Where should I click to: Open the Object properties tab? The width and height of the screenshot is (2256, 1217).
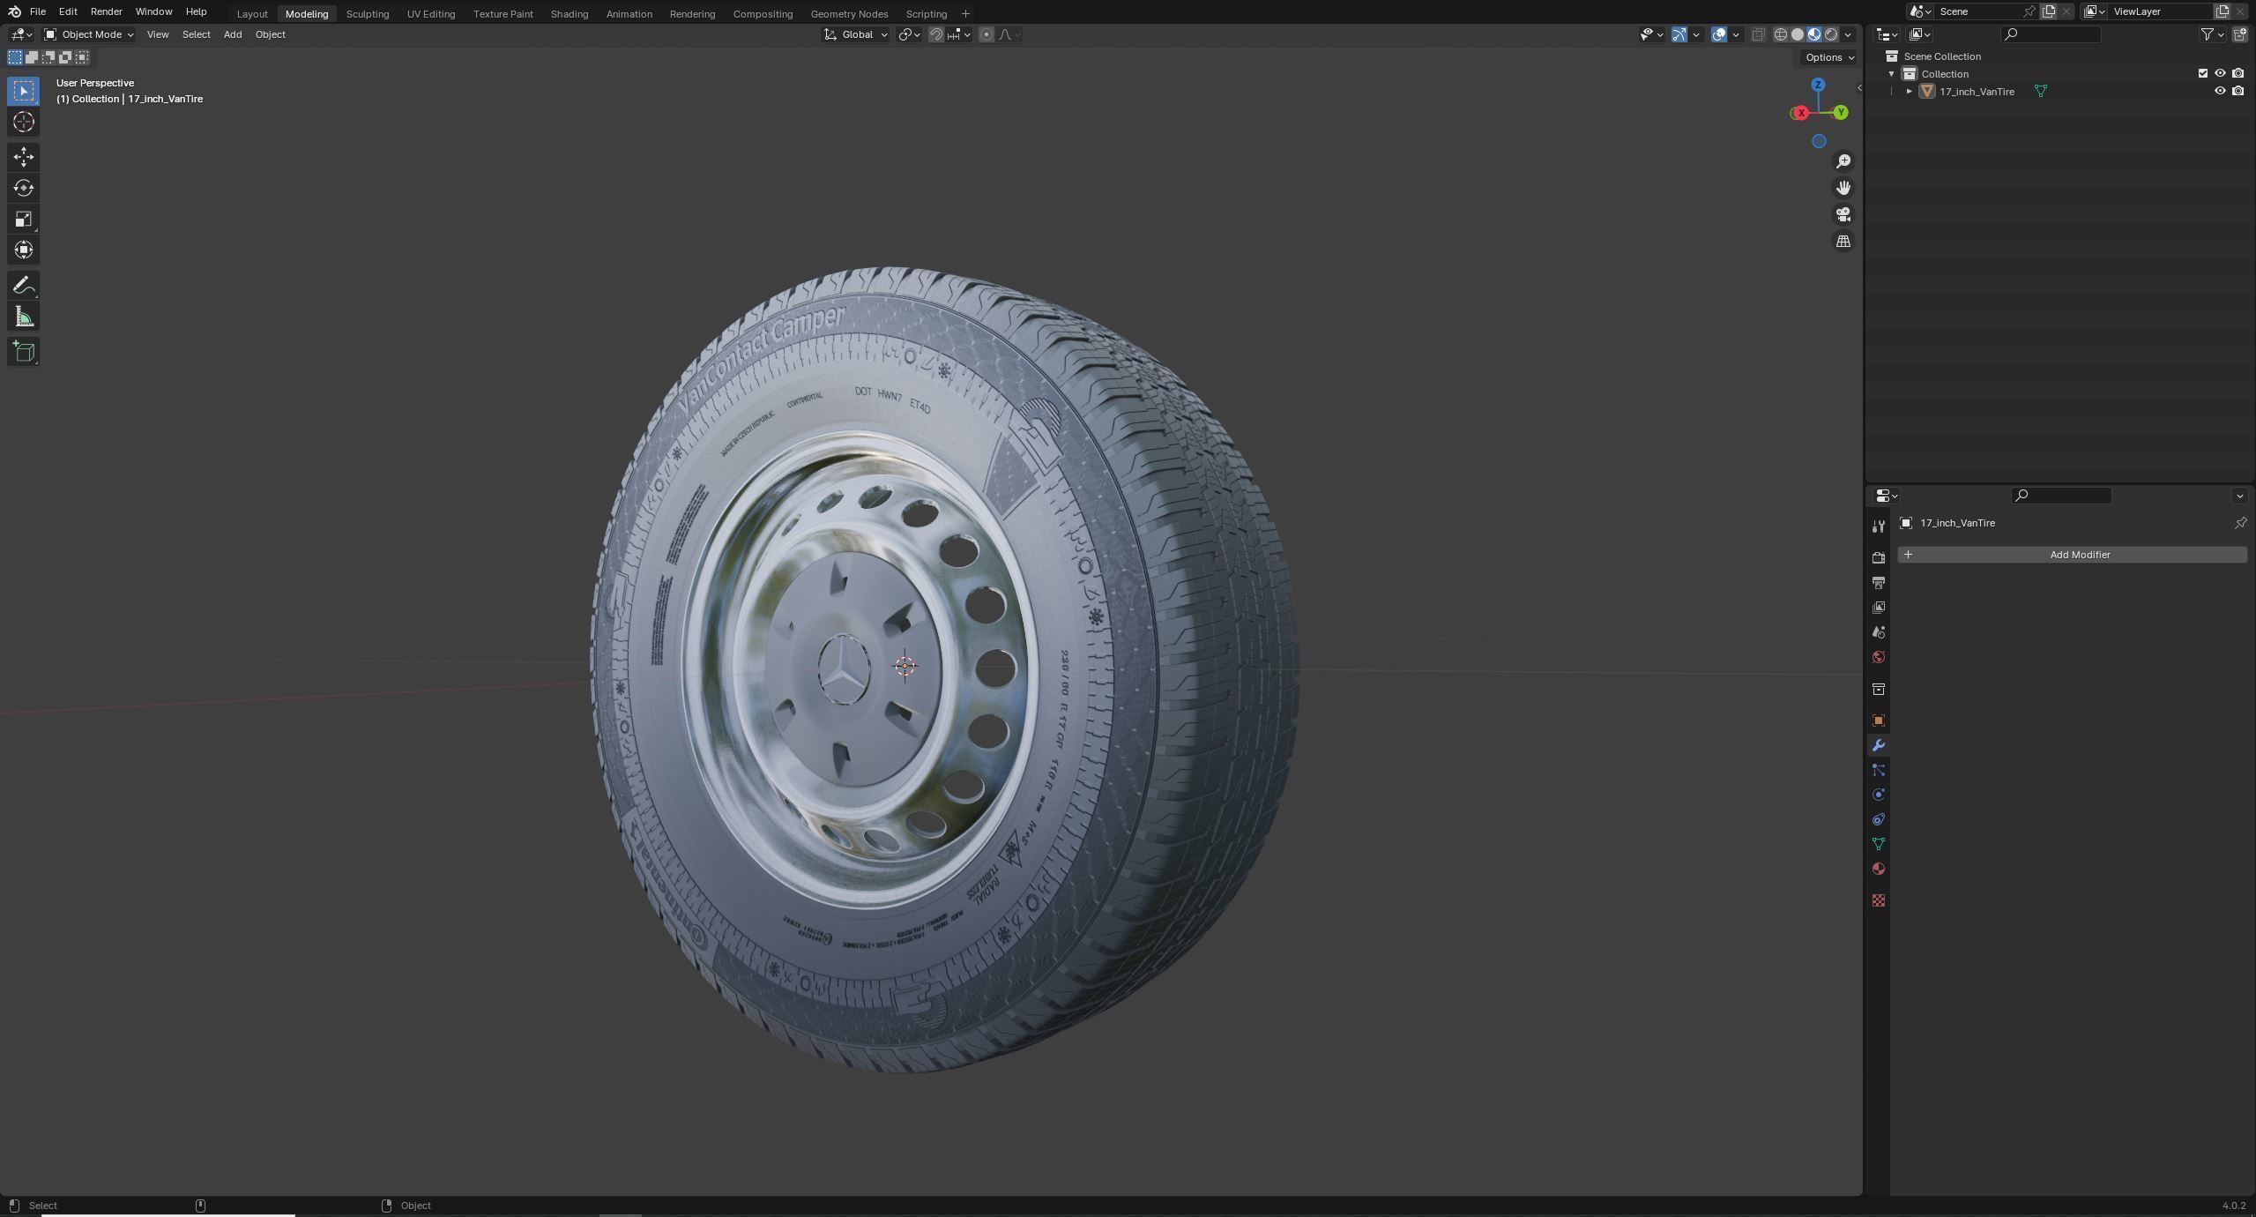(1878, 720)
